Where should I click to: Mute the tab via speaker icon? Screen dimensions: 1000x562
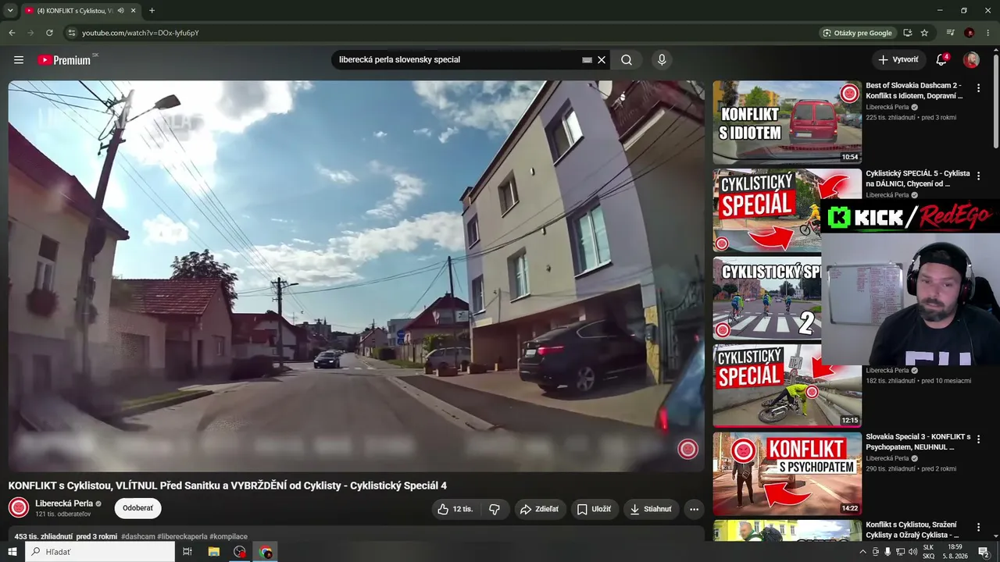(x=120, y=11)
